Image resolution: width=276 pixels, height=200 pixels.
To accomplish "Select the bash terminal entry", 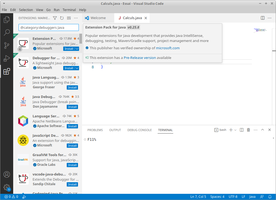I will (220, 130).
